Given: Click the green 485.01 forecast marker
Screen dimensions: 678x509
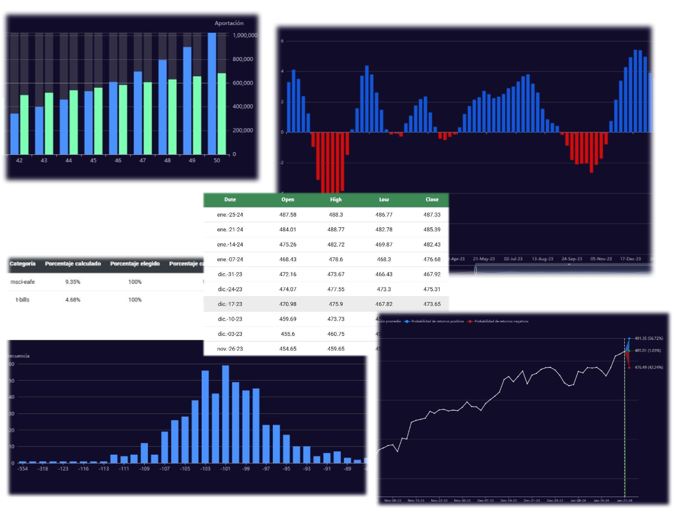Looking at the screenshot, I should click(629, 351).
